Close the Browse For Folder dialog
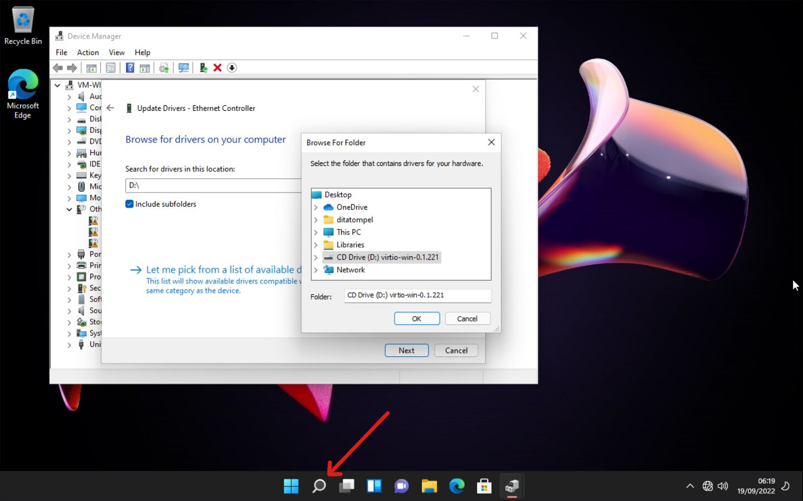 click(491, 143)
